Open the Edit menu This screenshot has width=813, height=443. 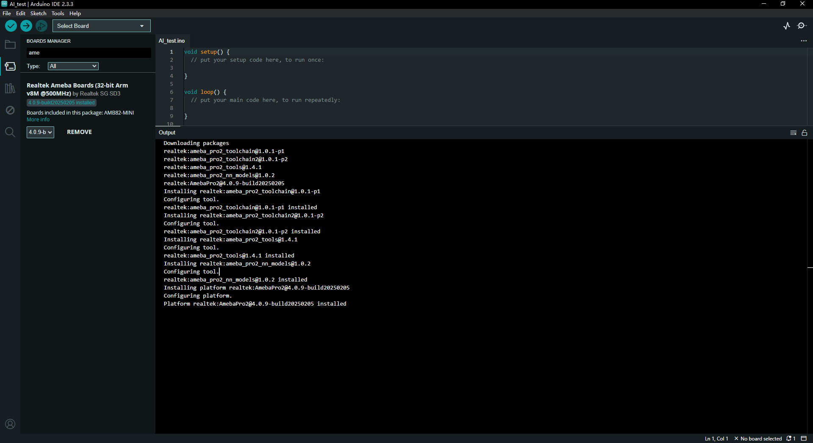click(21, 14)
